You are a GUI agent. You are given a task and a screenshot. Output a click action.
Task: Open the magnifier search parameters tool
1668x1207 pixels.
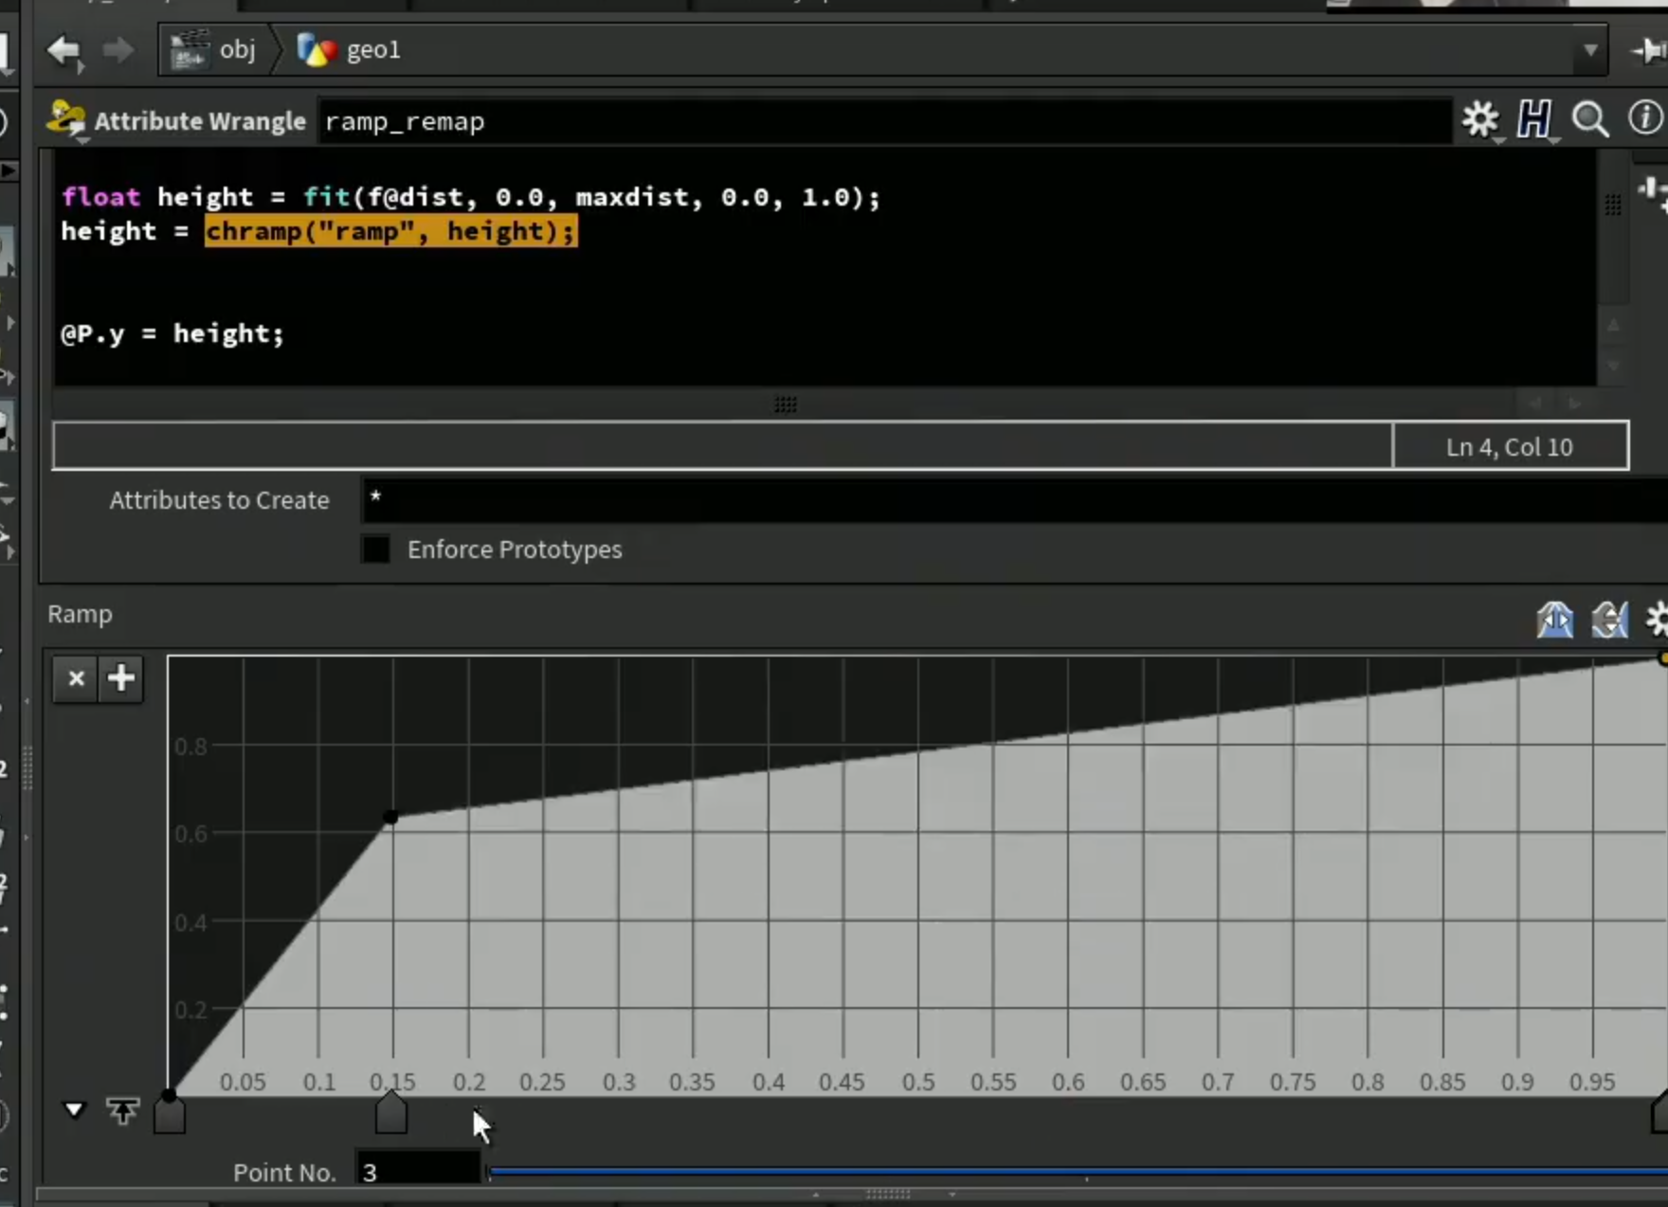1590,119
